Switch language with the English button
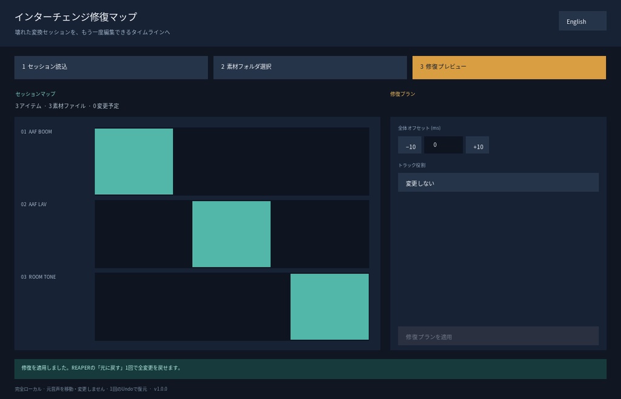Screen dimensions: 621x399 (582, 21)
